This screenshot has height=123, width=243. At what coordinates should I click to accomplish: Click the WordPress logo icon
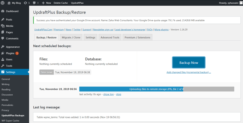point(2,3)
